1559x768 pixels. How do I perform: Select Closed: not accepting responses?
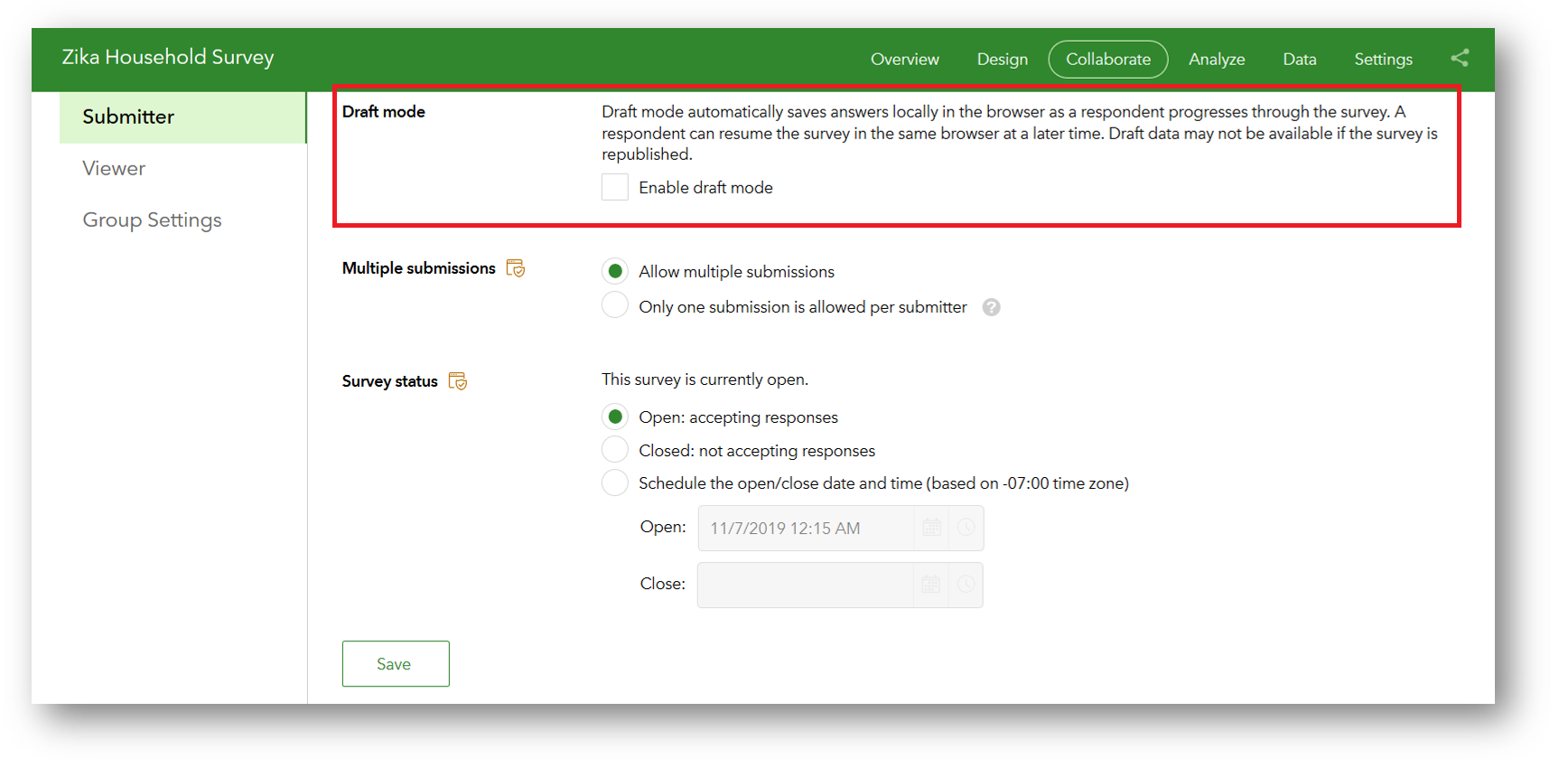615,449
